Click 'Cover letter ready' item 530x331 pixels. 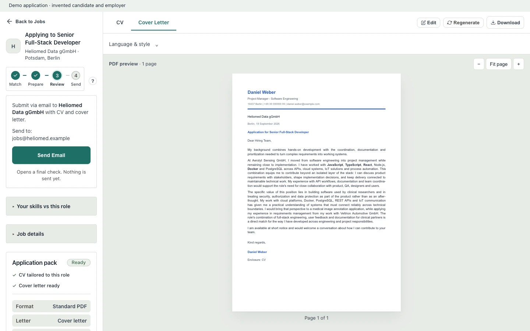click(x=36, y=286)
